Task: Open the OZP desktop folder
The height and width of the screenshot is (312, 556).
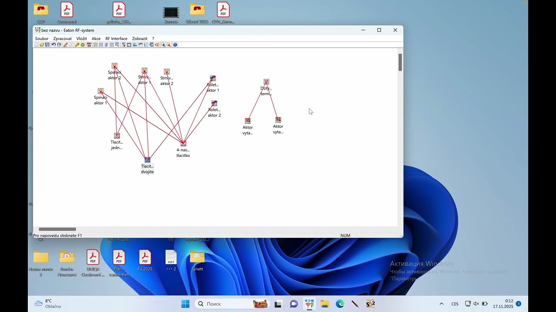Action: coord(41,13)
